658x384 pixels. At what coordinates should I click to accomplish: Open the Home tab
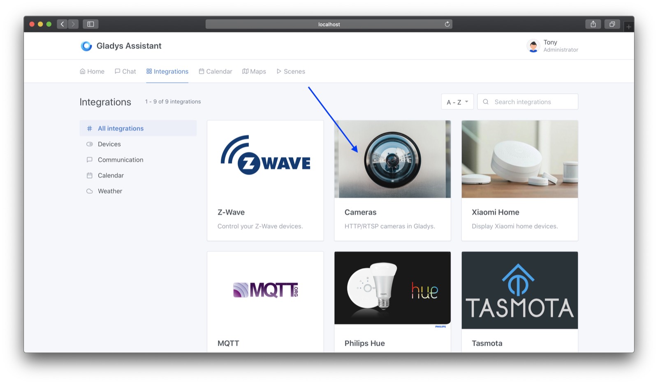click(x=92, y=71)
